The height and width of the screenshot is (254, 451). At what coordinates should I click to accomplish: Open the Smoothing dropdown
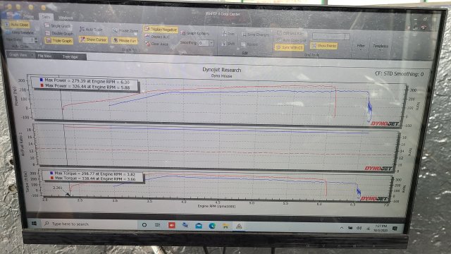tap(211, 43)
